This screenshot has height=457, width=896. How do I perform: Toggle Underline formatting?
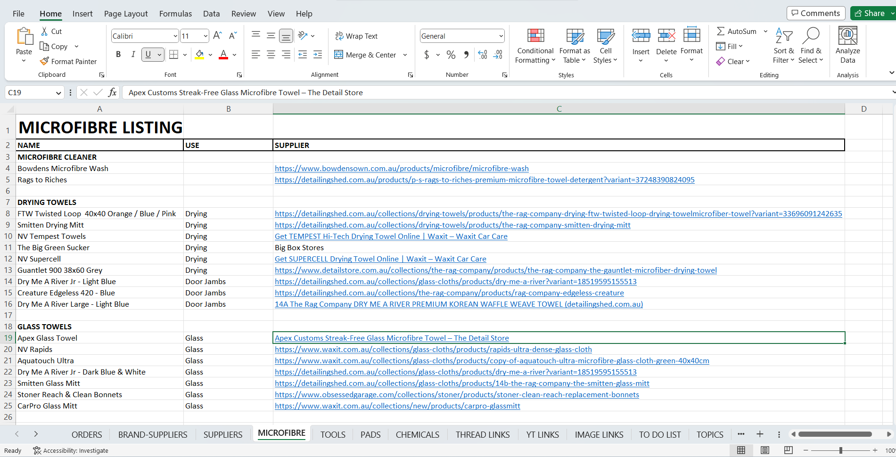pyautogui.click(x=148, y=55)
